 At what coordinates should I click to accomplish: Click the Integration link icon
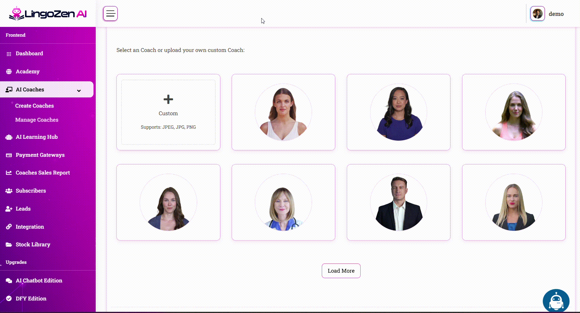point(9,227)
